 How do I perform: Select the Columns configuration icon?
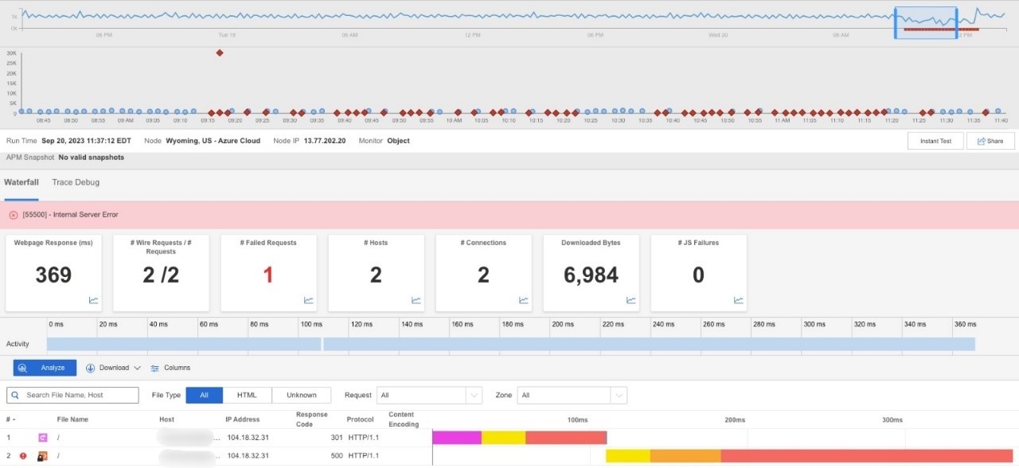[156, 368]
